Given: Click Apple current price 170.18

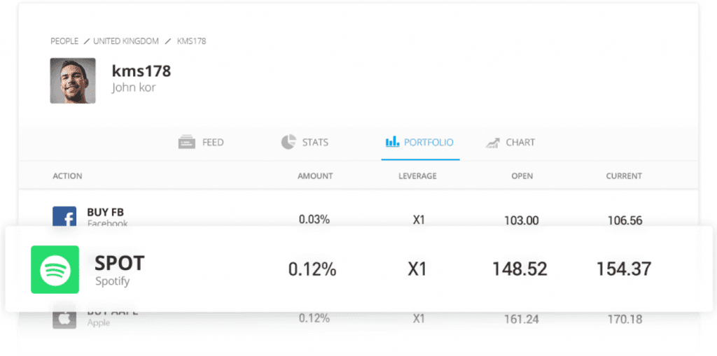Looking at the screenshot, I should tap(625, 318).
